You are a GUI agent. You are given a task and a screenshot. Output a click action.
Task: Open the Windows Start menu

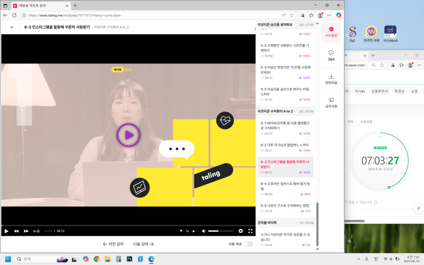click(x=8, y=259)
